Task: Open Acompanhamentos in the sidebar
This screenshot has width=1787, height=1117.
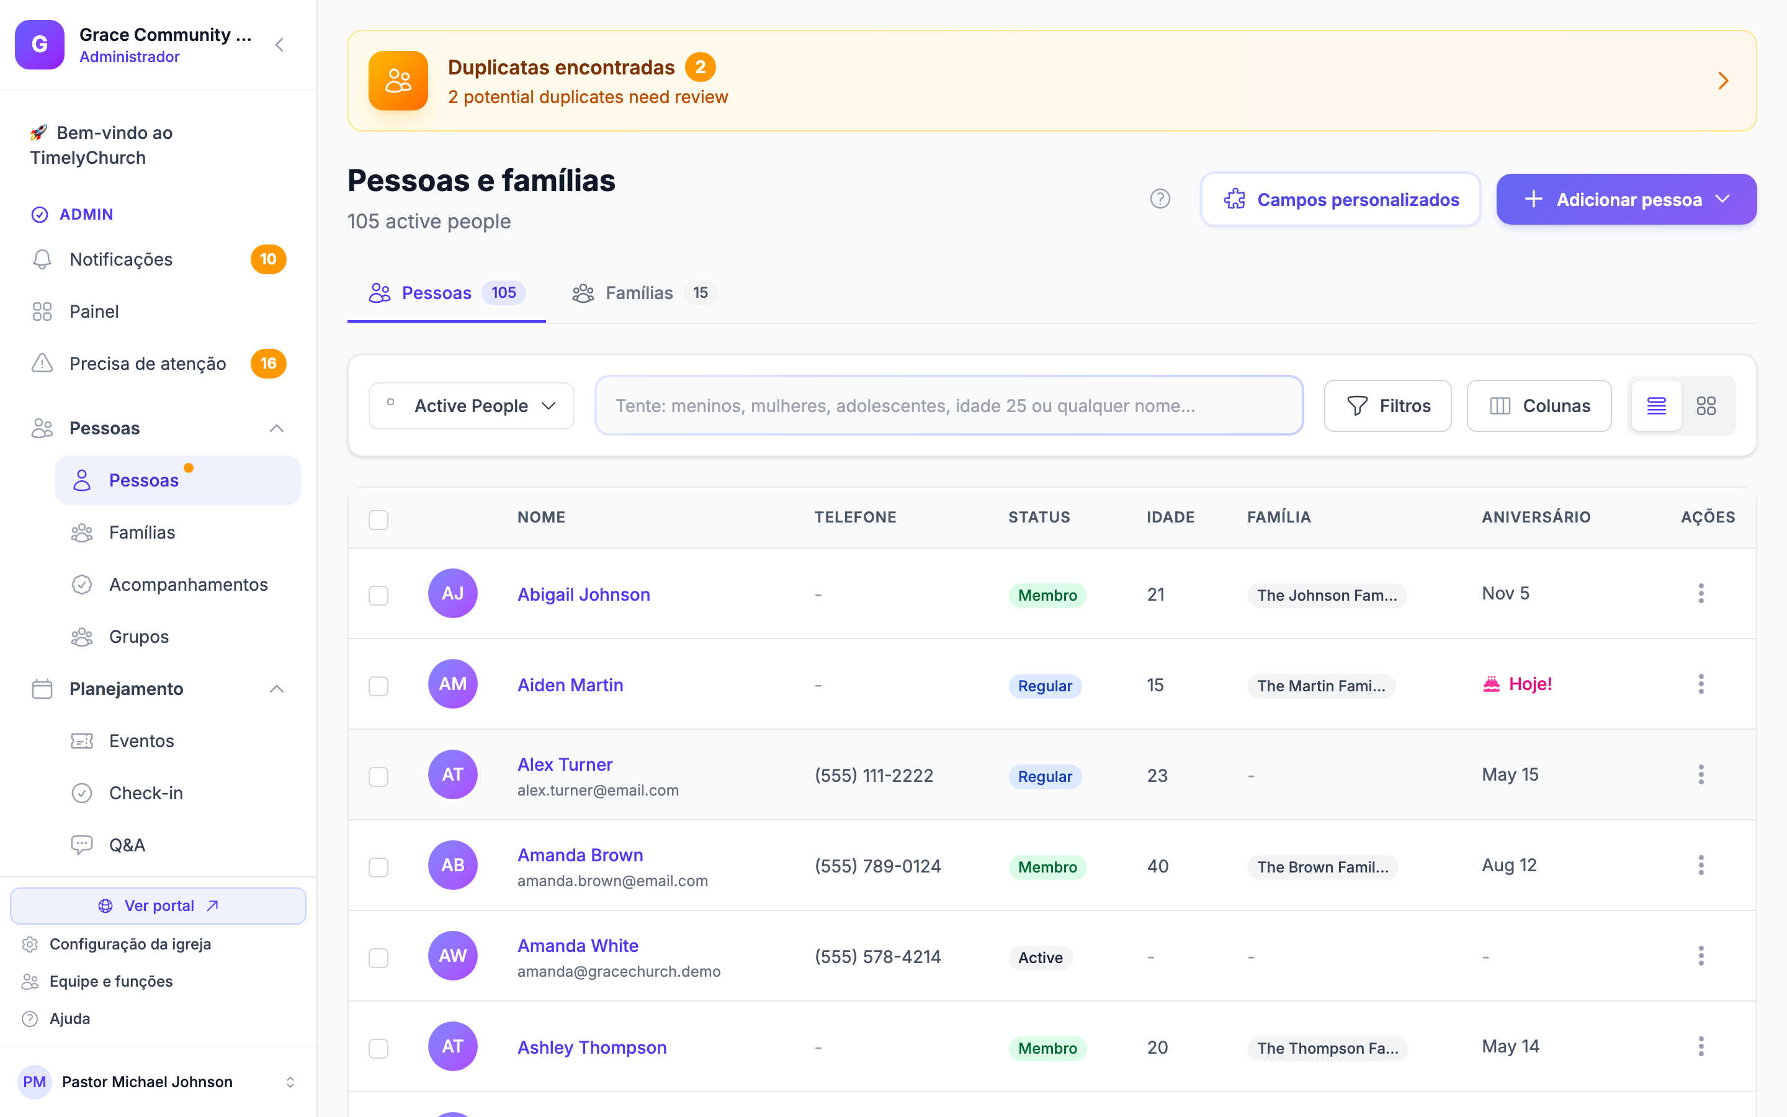Action: (x=188, y=585)
